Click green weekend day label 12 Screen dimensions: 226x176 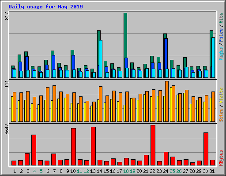tap(86, 171)
